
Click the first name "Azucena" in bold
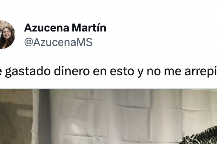point(47,28)
